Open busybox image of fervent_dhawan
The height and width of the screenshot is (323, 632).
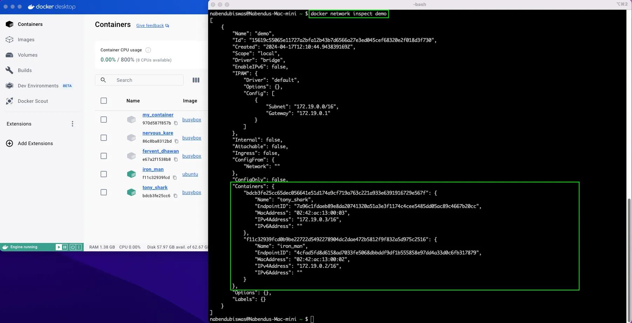point(192,156)
